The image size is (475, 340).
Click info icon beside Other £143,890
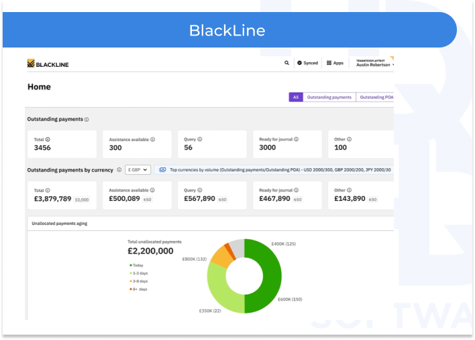point(350,190)
